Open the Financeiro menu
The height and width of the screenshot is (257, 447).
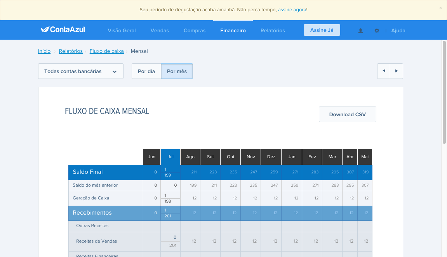(233, 31)
